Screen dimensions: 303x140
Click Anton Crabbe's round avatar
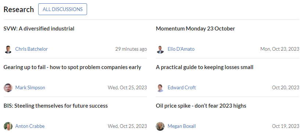[x=8, y=126]
